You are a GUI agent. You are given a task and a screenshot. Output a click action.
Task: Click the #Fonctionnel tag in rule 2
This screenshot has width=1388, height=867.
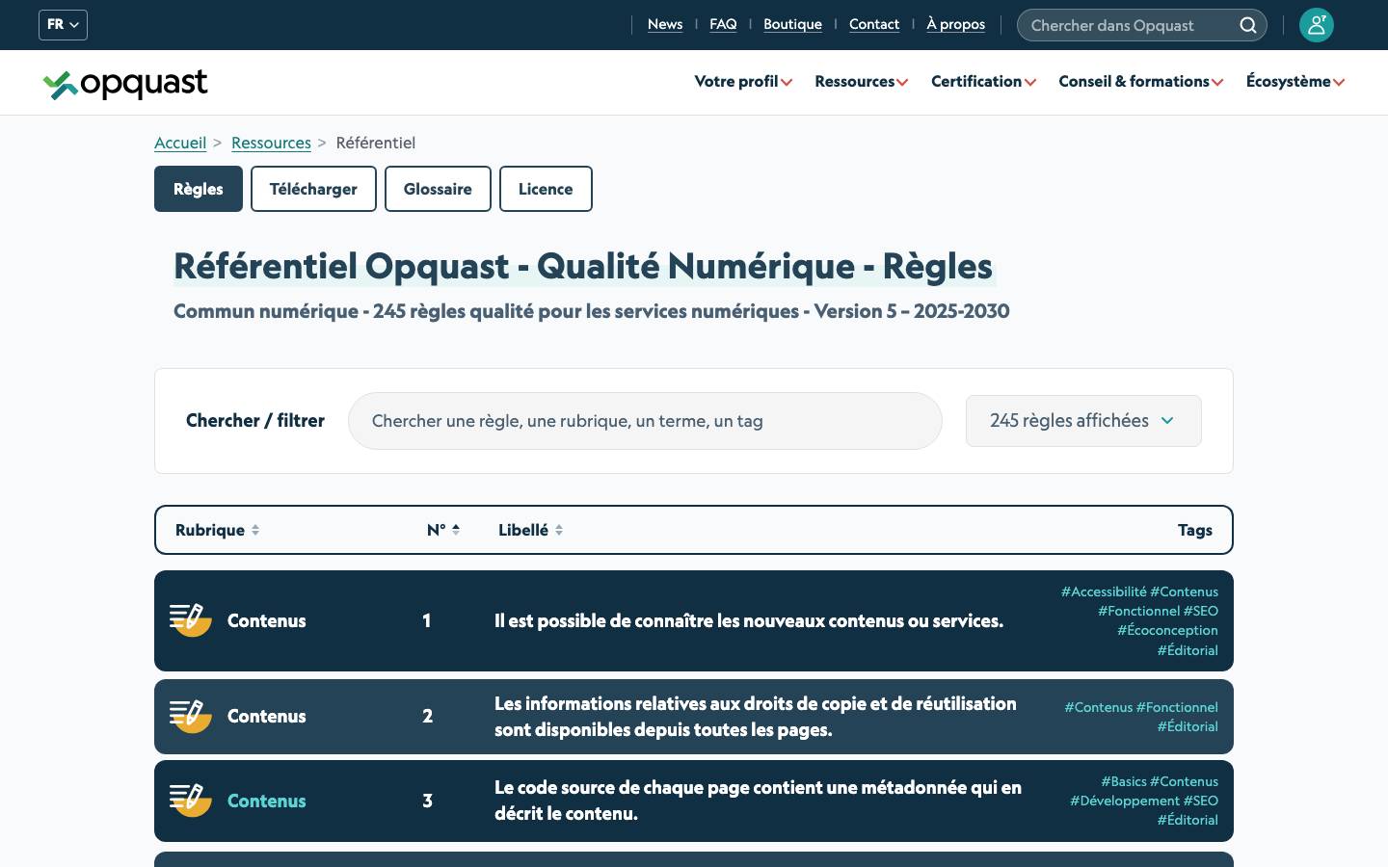(x=1177, y=707)
